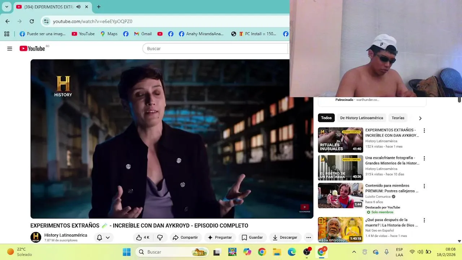Screen dimensions: 462x260
Task: Open the 'Puede ser una imag...' bookmark
Action: [43, 34]
